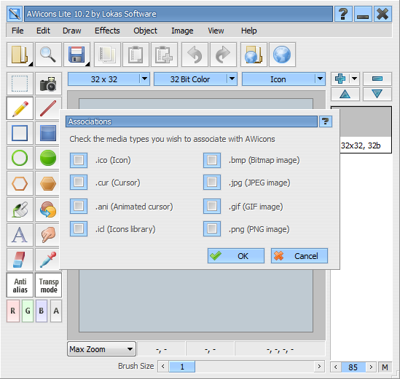Expand the add-format plus dropdown arrow
Image resolution: width=400 pixels, height=379 pixels.
(x=354, y=79)
